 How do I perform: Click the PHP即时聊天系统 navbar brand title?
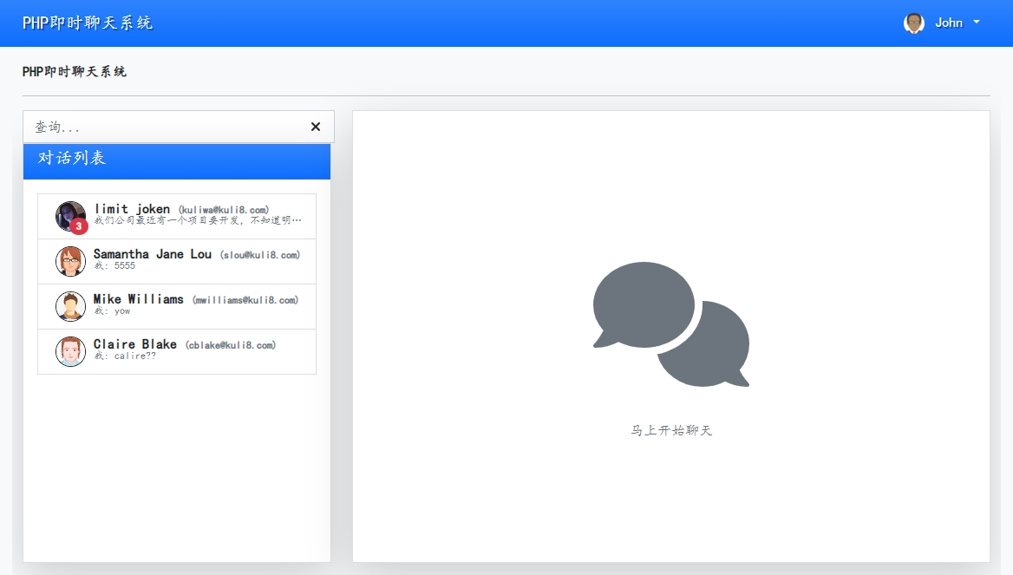point(88,23)
